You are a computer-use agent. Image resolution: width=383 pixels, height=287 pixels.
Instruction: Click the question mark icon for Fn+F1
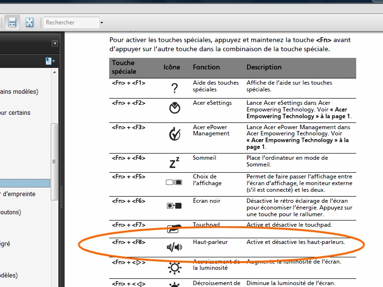click(x=174, y=88)
